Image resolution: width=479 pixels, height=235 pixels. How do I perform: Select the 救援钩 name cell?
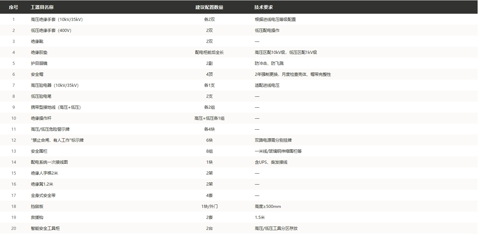pyautogui.click(x=37, y=218)
